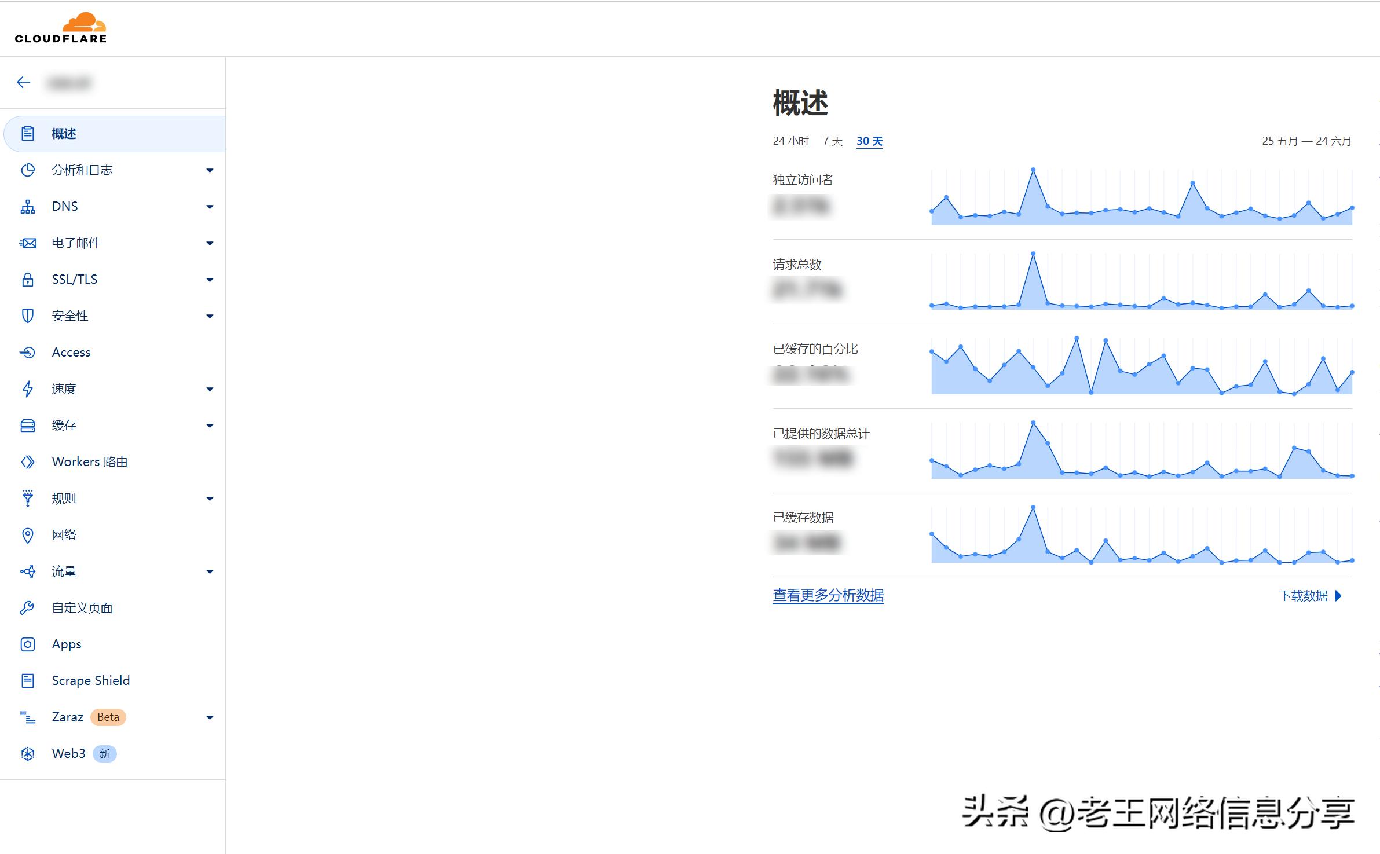
Task: Click the 独立访问者 chart highest peak point
Action: click(x=1033, y=170)
